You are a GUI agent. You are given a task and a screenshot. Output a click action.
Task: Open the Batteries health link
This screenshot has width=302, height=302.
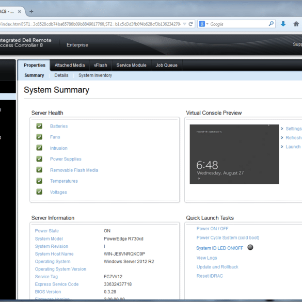(59, 126)
